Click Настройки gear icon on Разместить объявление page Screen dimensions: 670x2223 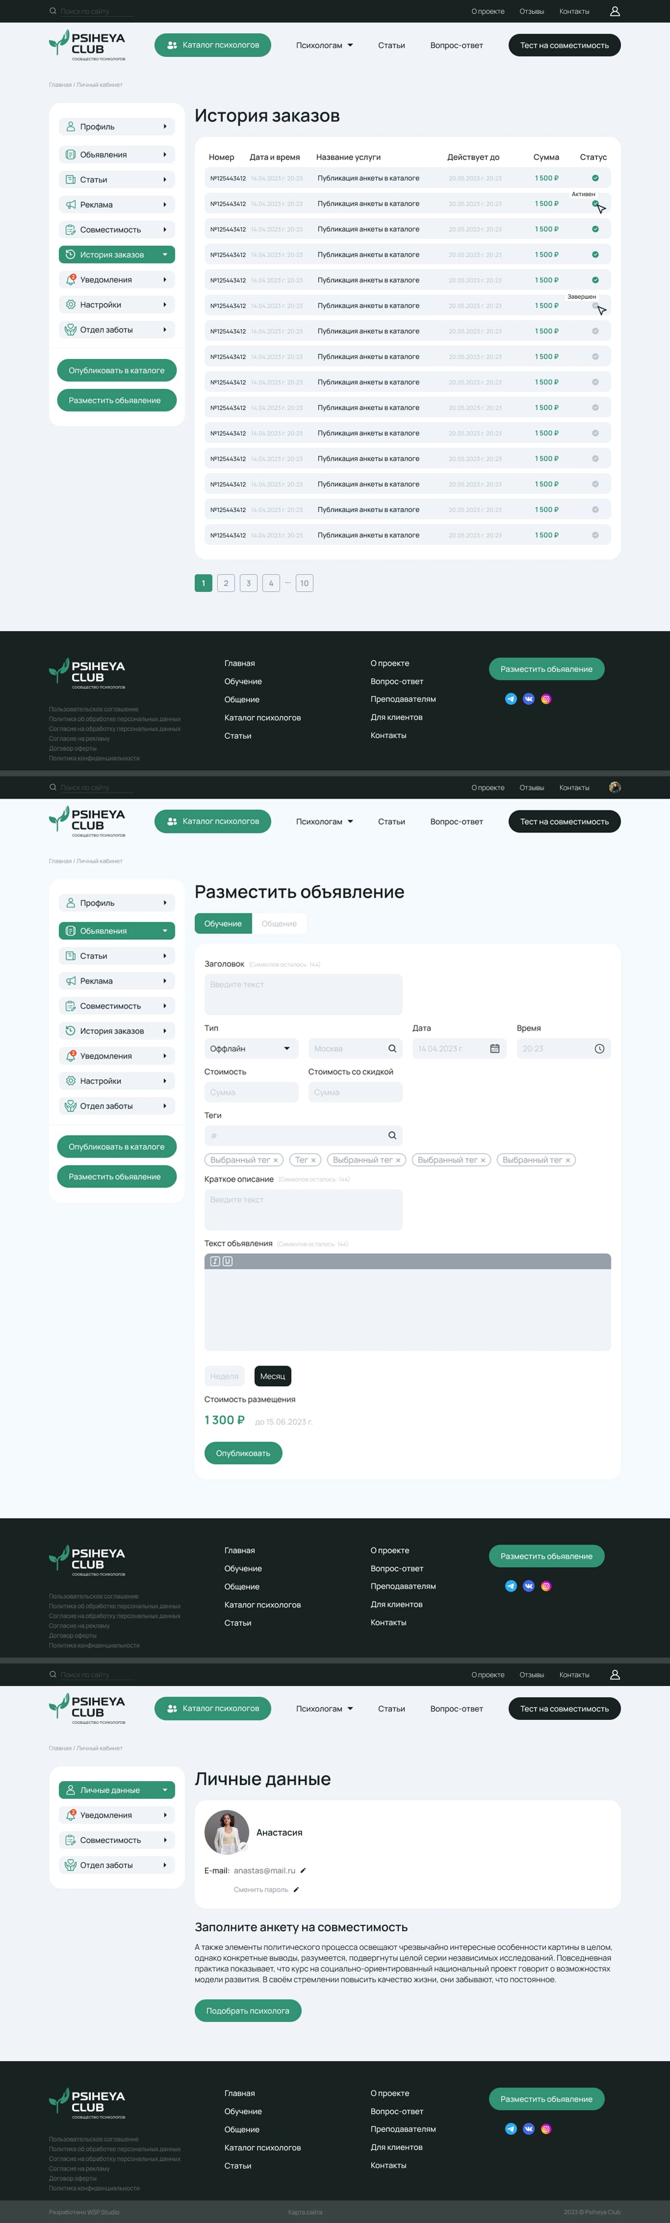click(71, 1080)
